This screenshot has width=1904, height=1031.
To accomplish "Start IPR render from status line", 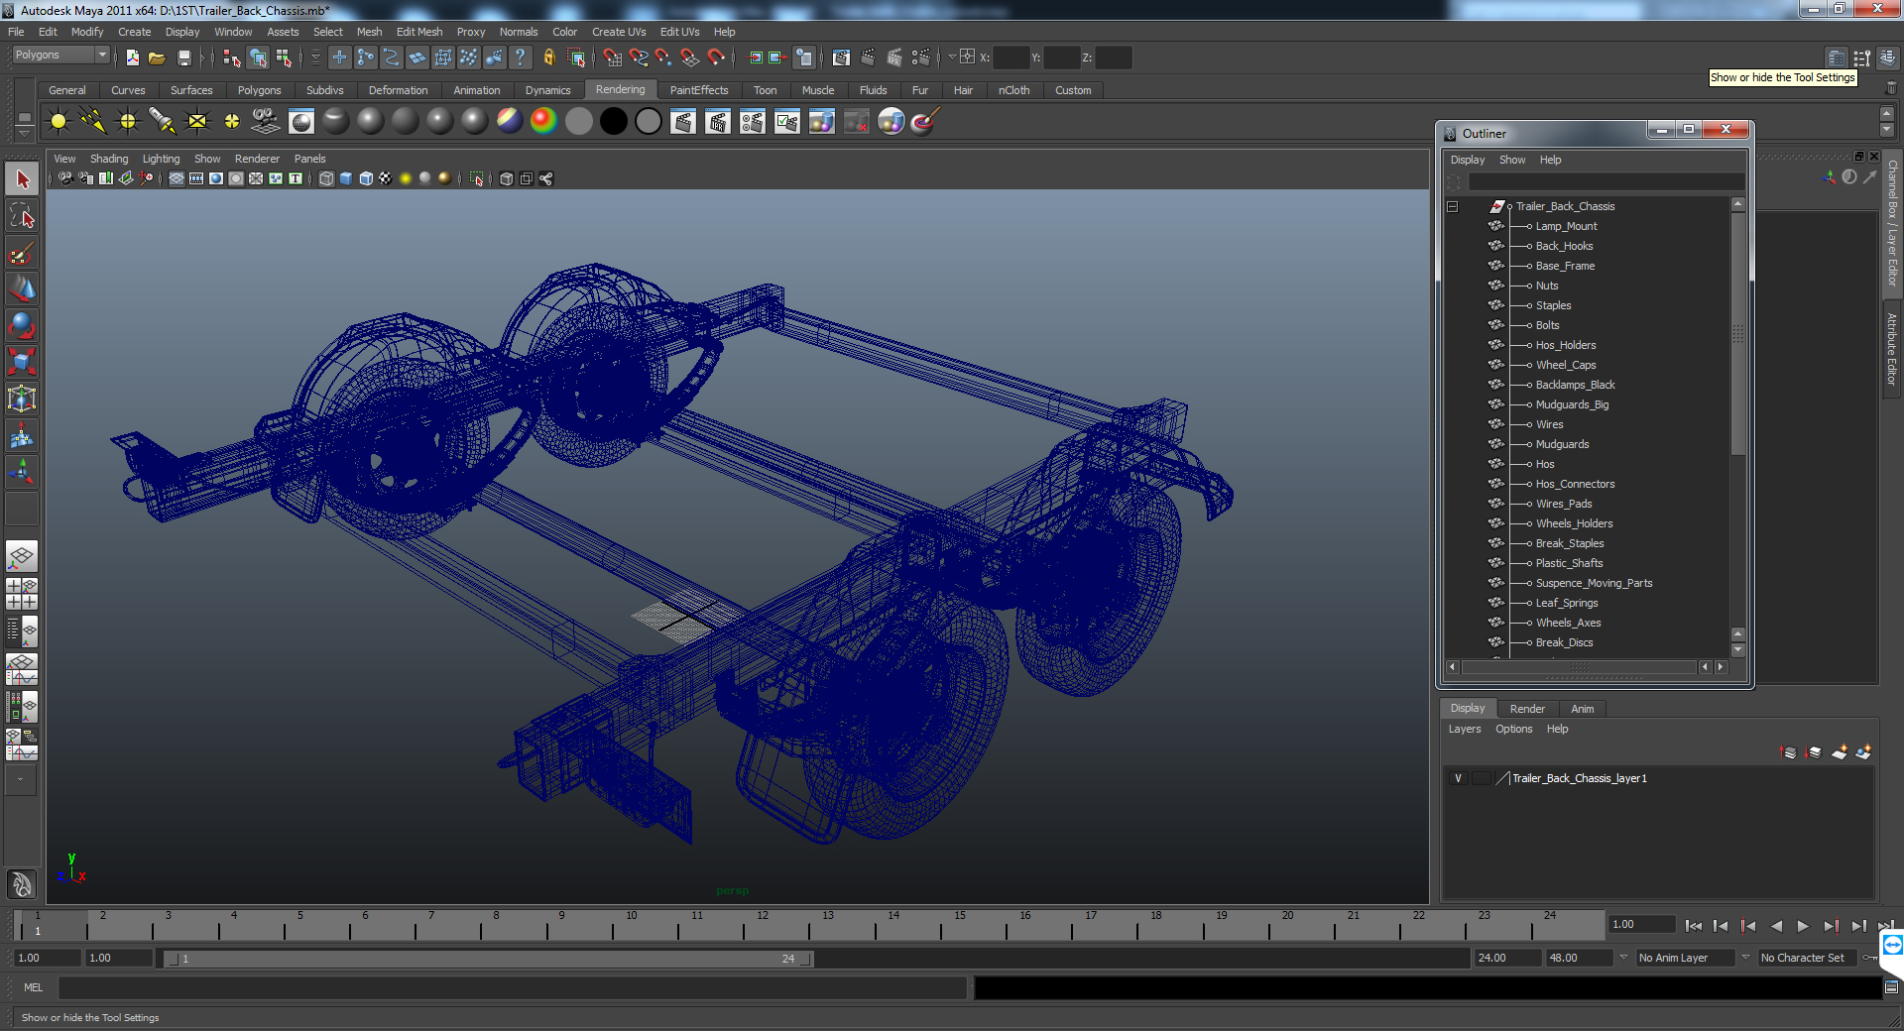I will pos(894,57).
